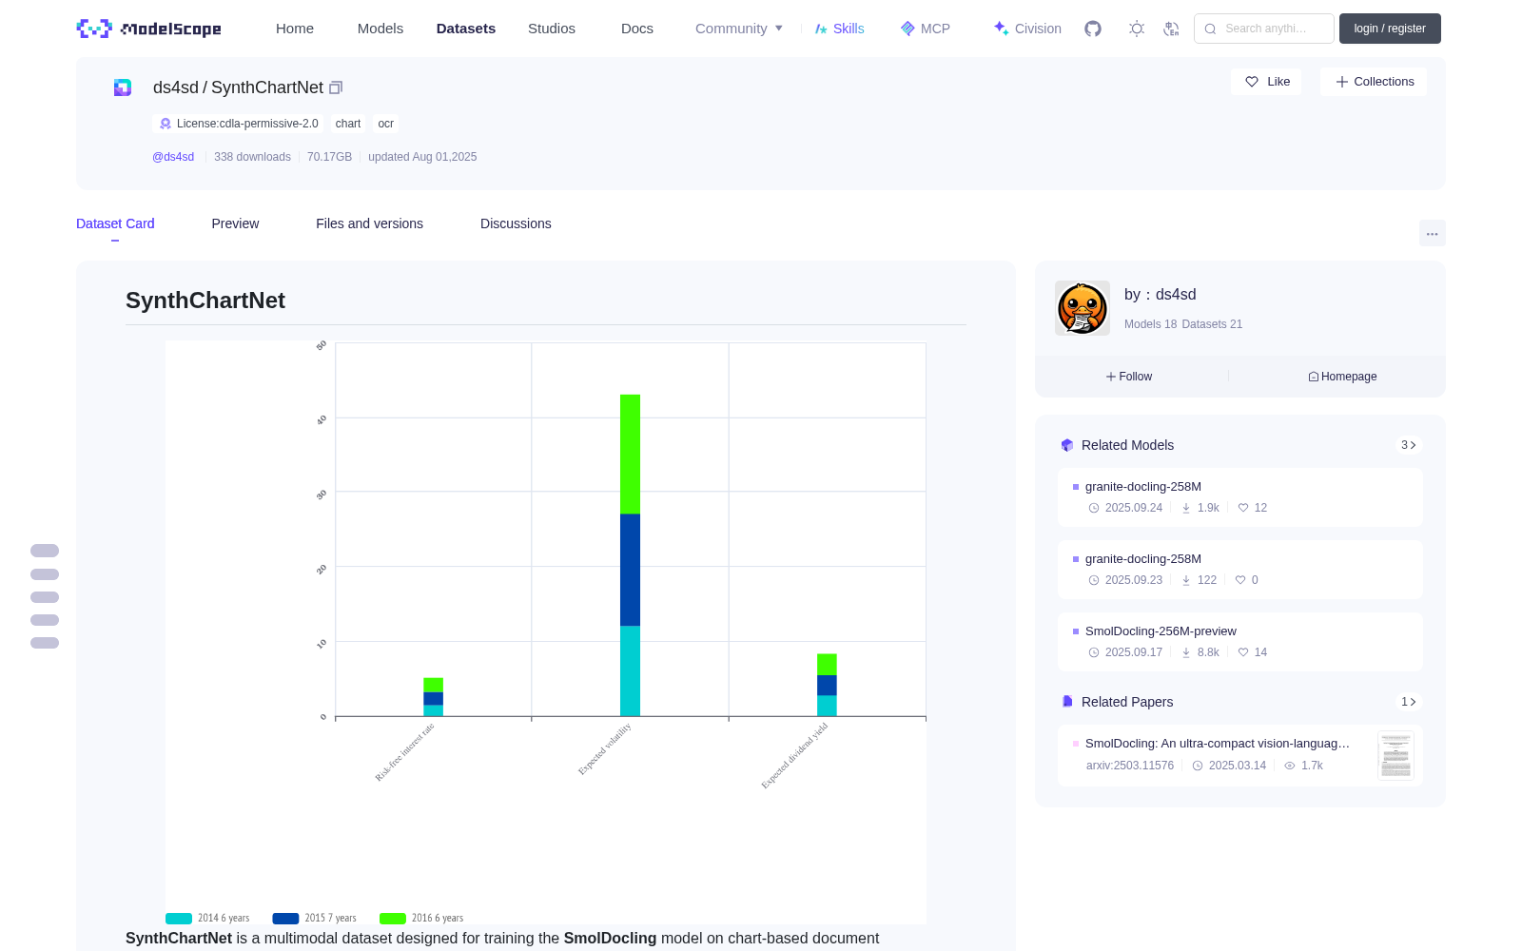Expand the Related Papers list (1)
The height and width of the screenshot is (951, 1522).
pyautogui.click(x=1408, y=702)
